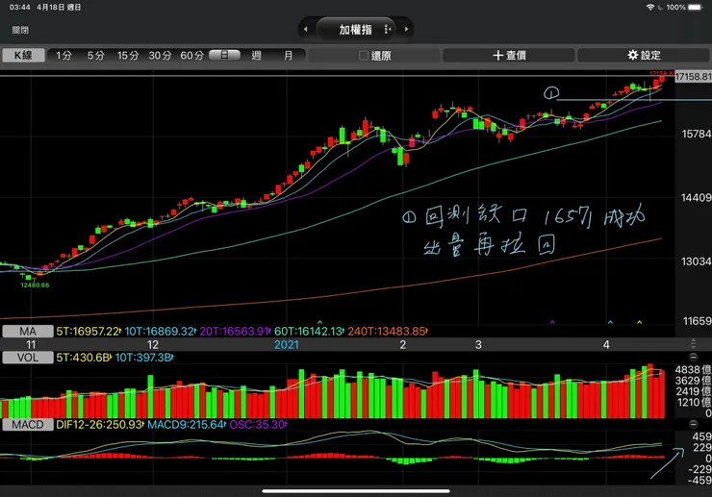712x497 pixels.
Task: Select the volume 5T:430.6B value
Action: 83,358
